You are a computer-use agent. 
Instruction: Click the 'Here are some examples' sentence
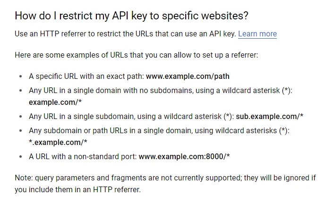point(137,55)
